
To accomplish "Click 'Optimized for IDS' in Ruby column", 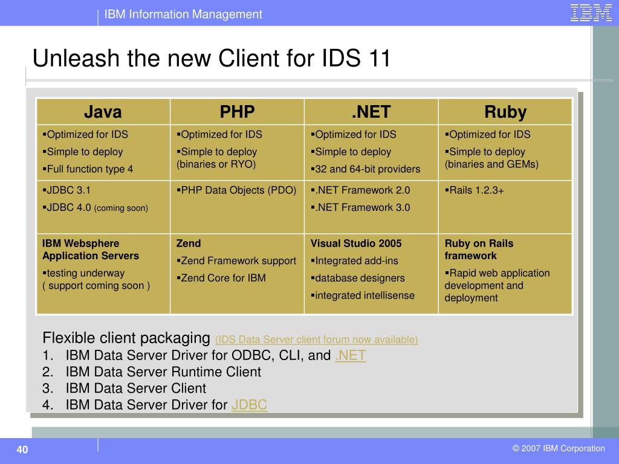I will (x=488, y=135).
